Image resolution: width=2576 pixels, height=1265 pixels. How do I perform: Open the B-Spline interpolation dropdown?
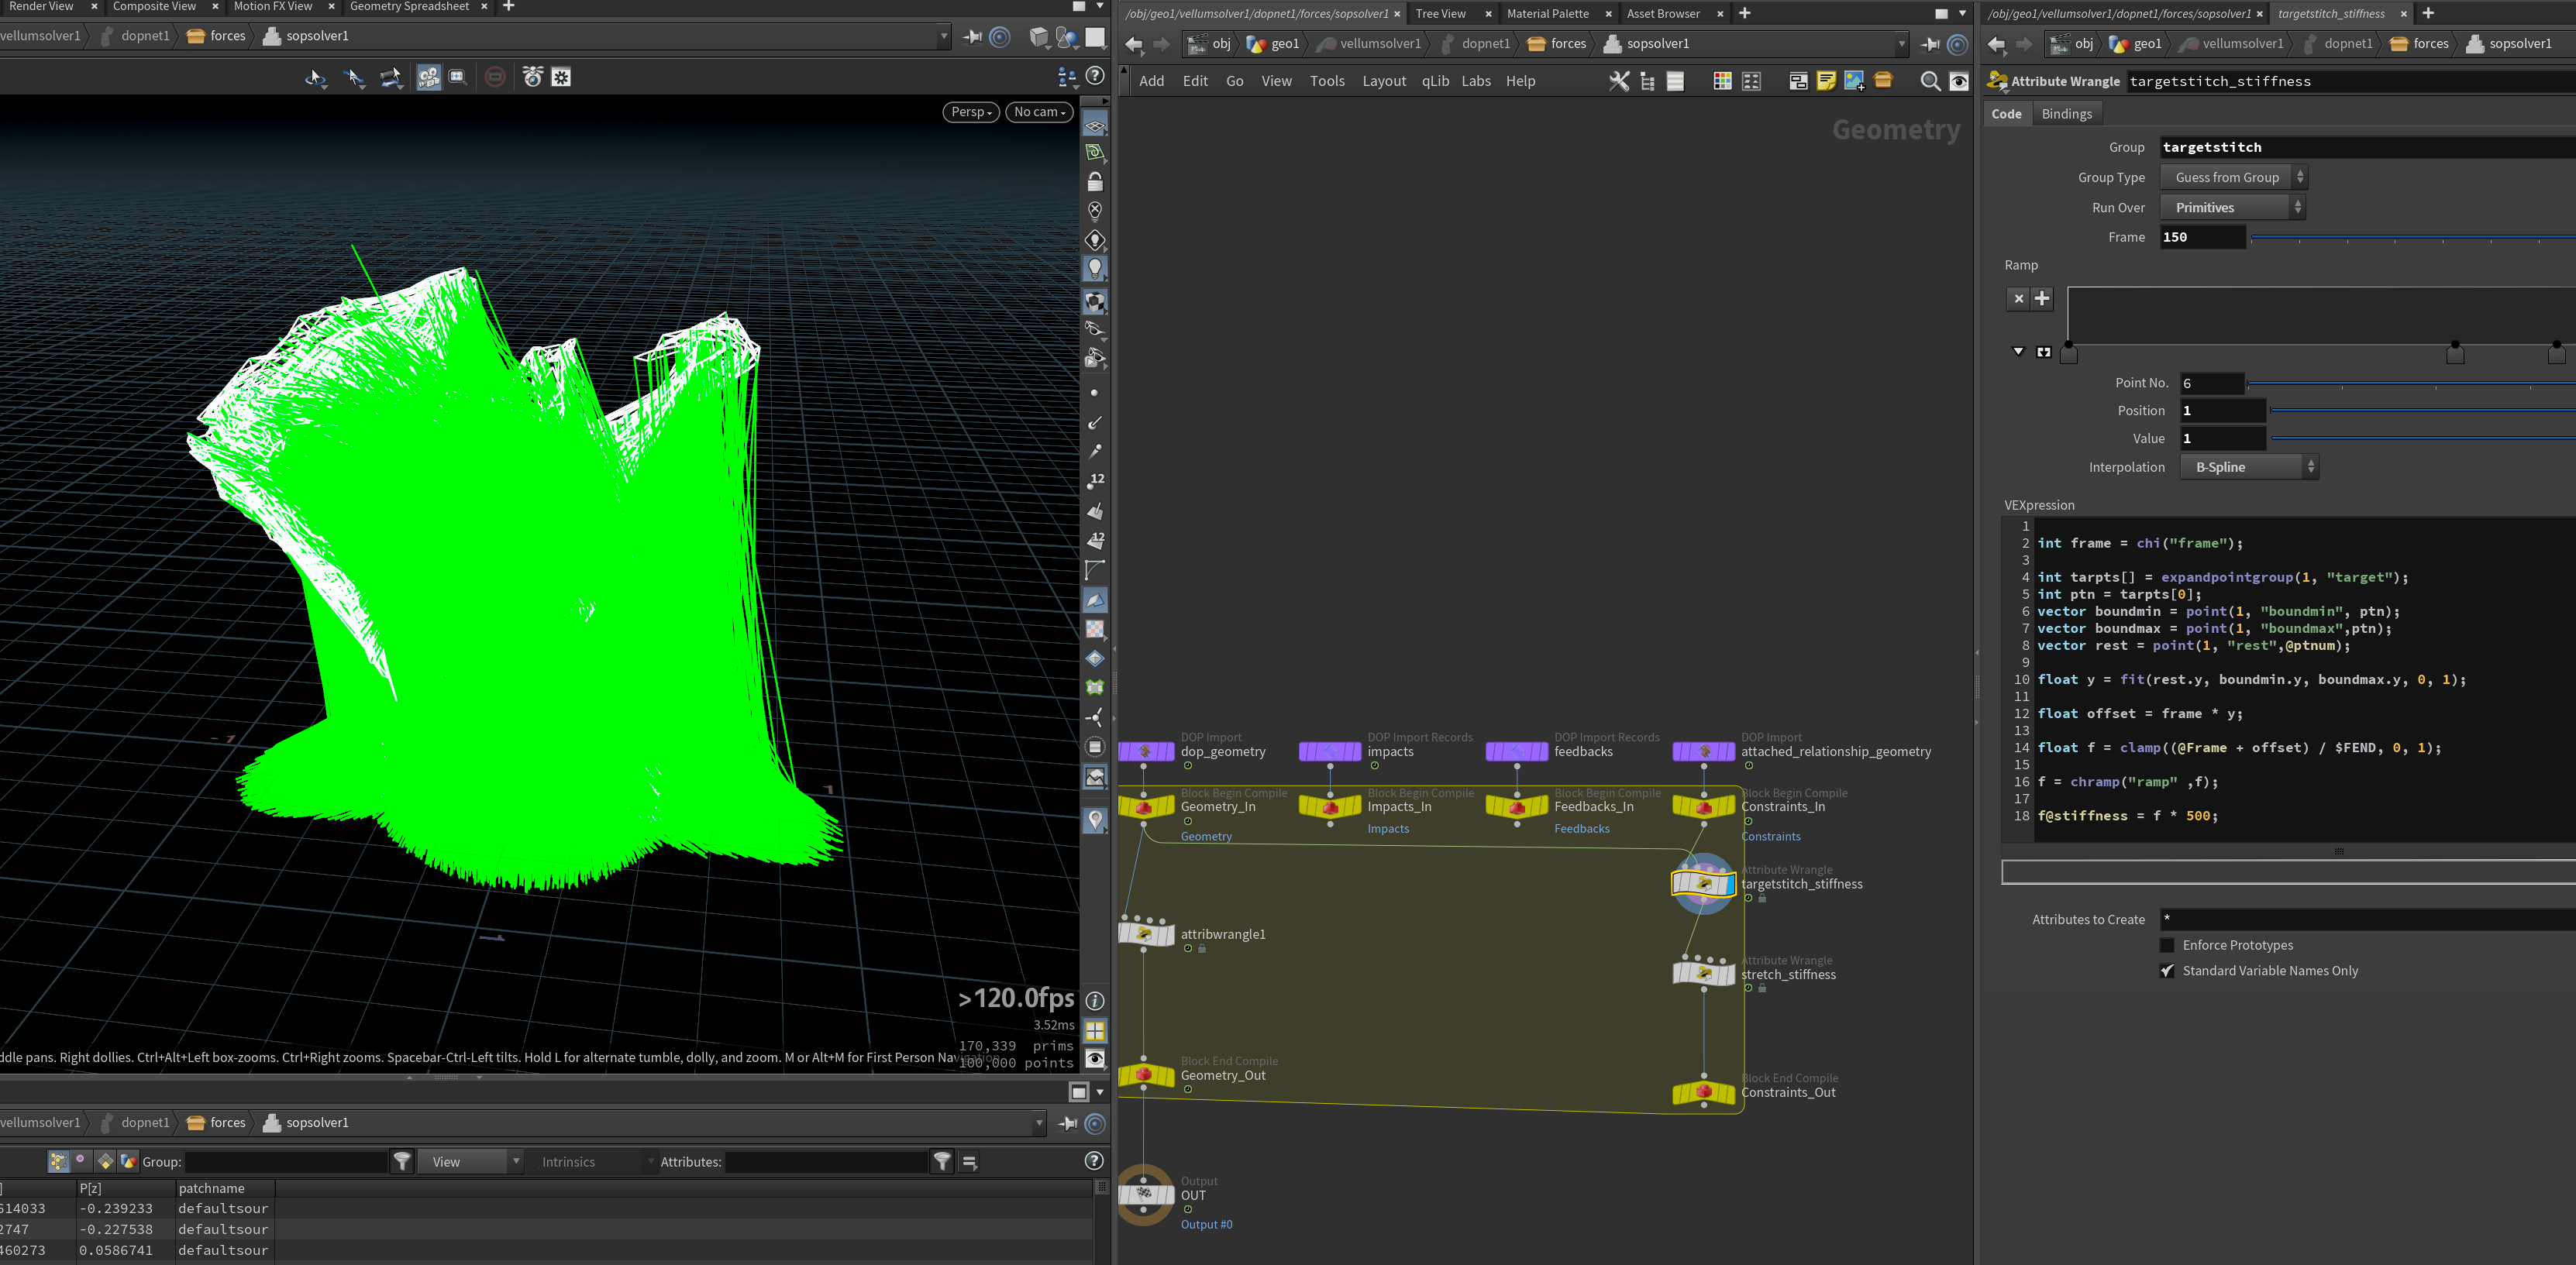tap(2249, 466)
